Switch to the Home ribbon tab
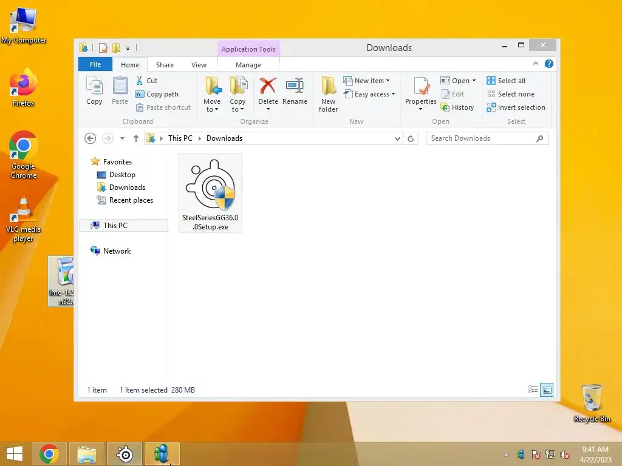 tap(130, 64)
